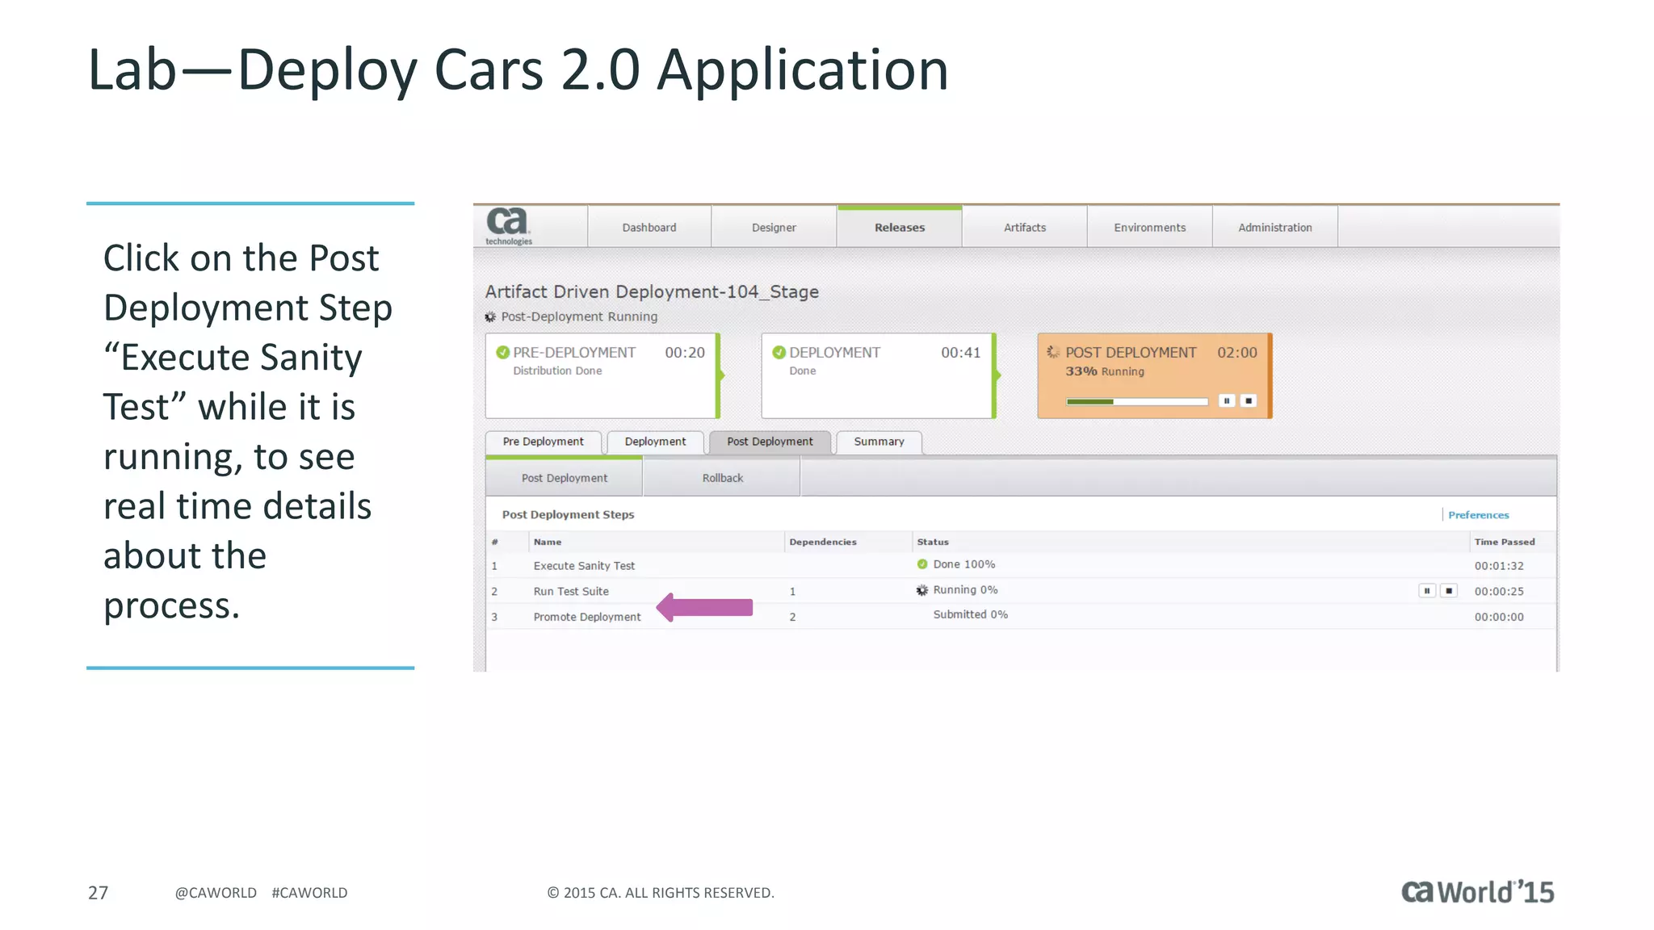Click time passed 00:01:32

pyautogui.click(x=1499, y=566)
